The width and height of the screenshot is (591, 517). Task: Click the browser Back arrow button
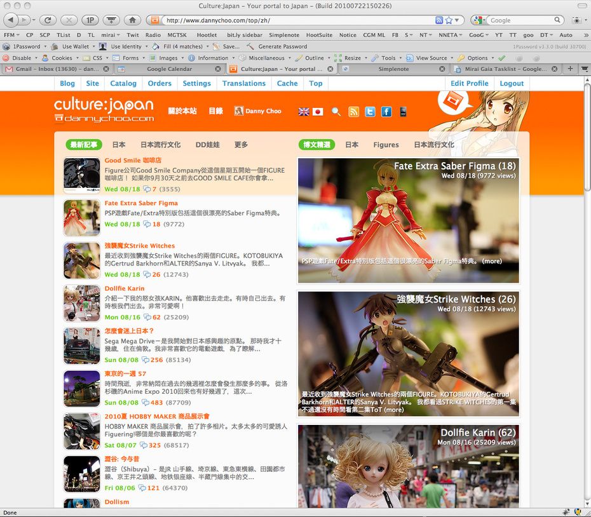(11, 20)
